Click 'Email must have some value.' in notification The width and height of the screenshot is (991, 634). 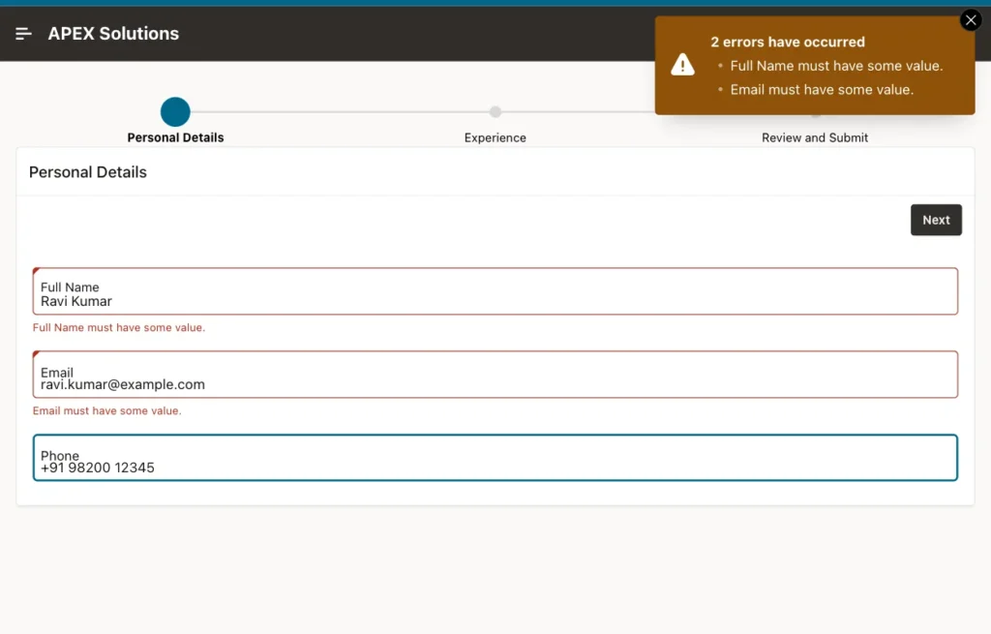click(822, 90)
